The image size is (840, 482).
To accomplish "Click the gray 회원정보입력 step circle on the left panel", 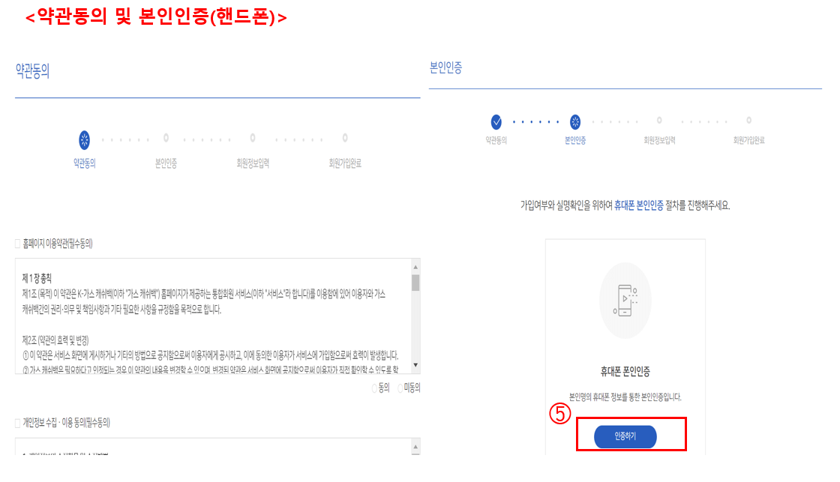I will pyautogui.click(x=252, y=138).
